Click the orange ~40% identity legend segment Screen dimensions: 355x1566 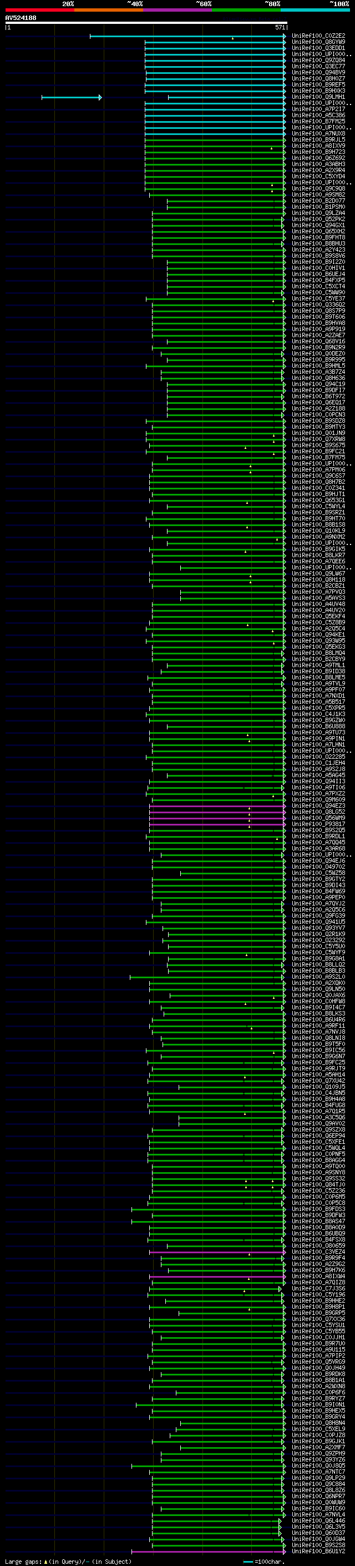(x=109, y=10)
